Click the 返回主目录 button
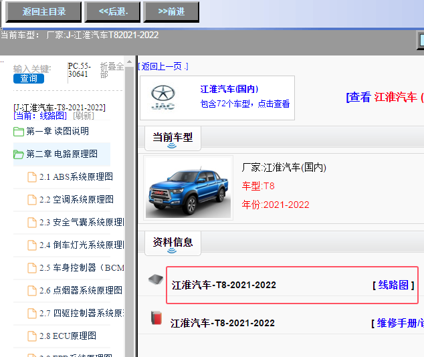This screenshot has width=424, height=357. (x=43, y=11)
